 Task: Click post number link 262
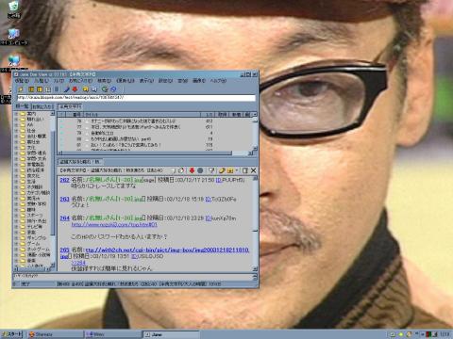64,180
